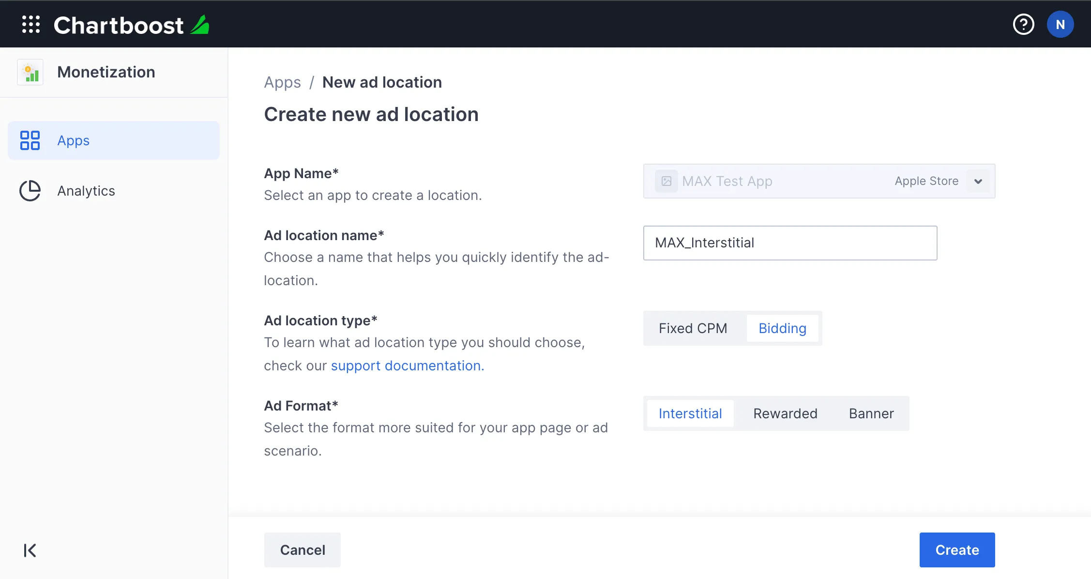Screen dimensions: 1091x579
Task: Open the Chartboost grid apps icon
Action: click(x=30, y=24)
